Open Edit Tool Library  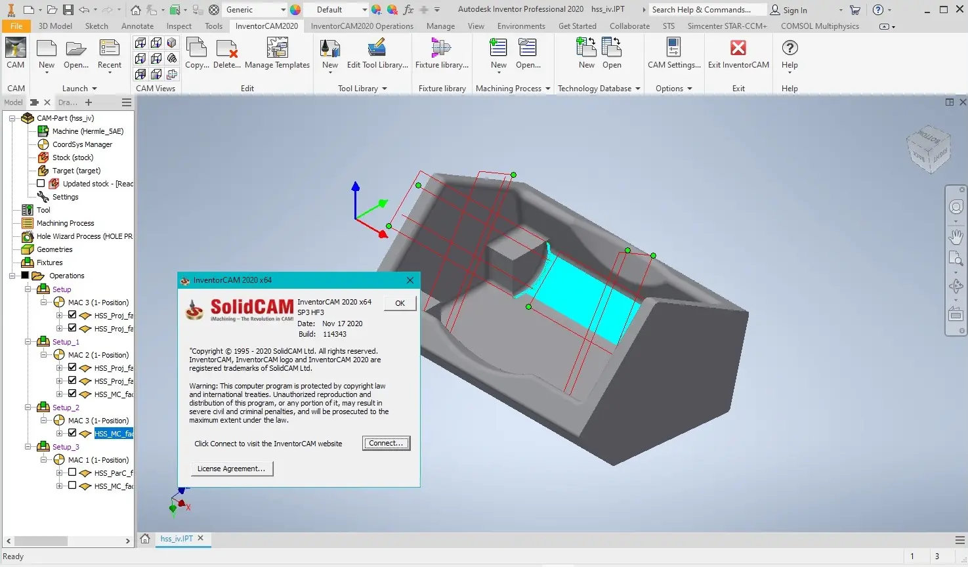click(x=377, y=53)
